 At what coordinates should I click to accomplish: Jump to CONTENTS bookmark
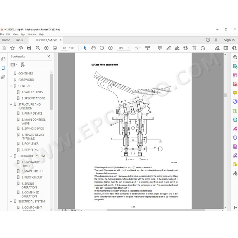coord(26,73)
